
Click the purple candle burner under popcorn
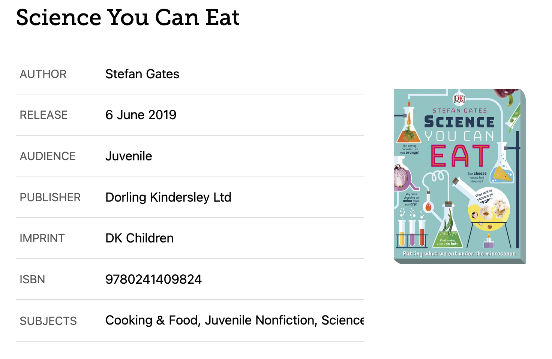pos(489,242)
